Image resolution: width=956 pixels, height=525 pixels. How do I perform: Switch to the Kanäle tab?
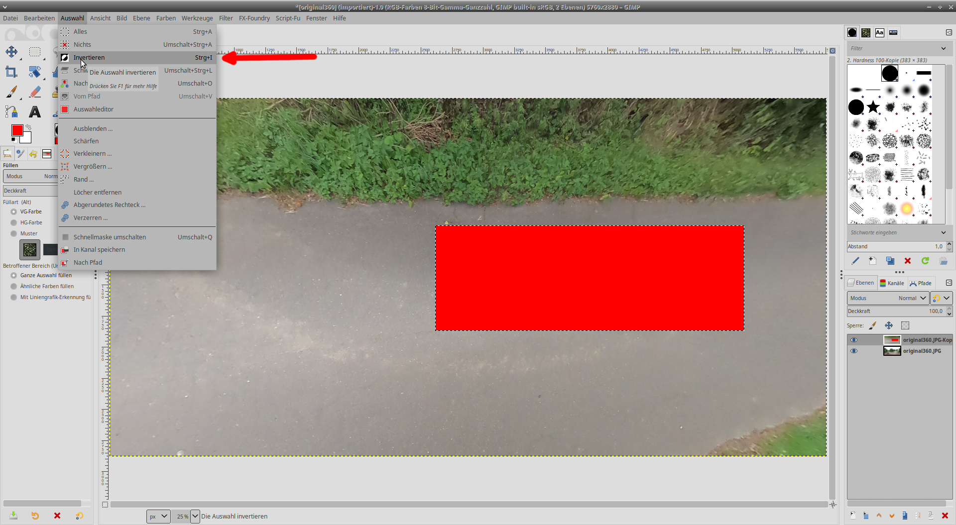[x=892, y=283]
